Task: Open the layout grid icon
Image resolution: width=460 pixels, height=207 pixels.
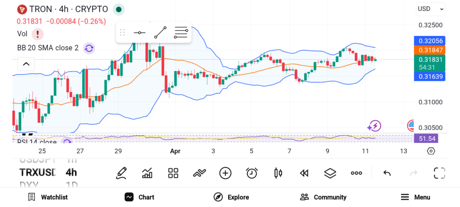Action: click(x=173, y=173)
